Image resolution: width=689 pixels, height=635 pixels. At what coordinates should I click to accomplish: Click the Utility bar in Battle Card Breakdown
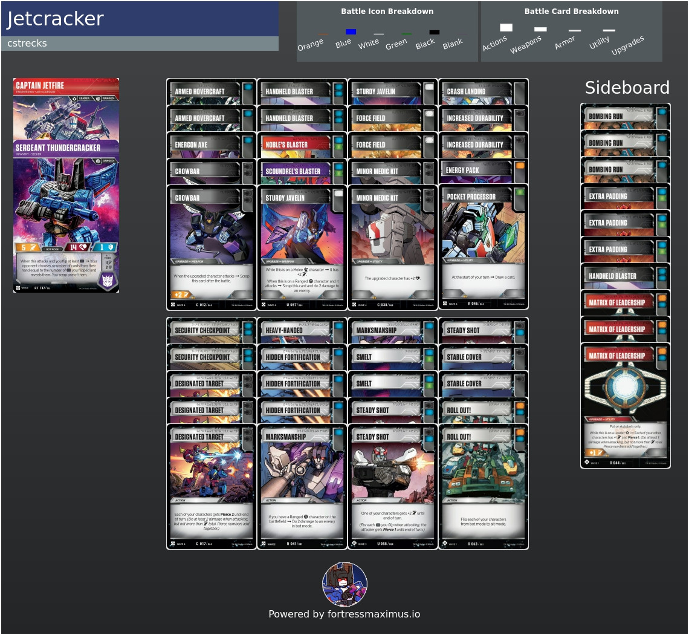[609, 30]
